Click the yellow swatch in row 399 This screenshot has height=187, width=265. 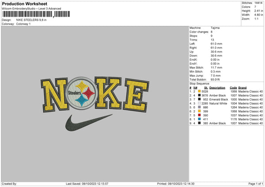199,111
